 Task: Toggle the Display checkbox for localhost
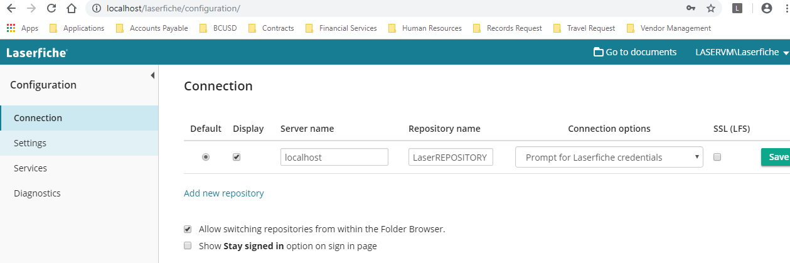[x=237, y=157]
